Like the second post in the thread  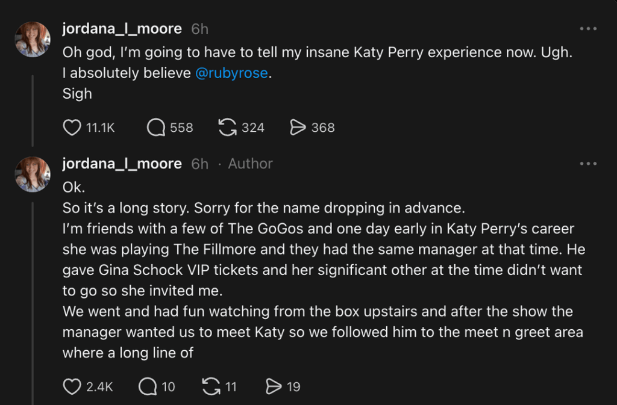point(72,386)
